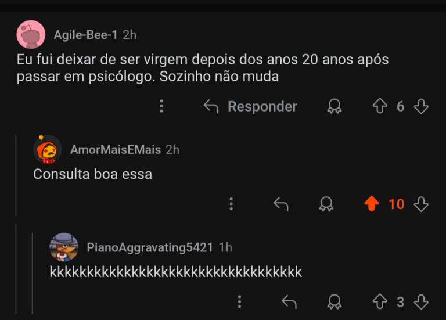This screenshot has height=320, width=446.
Task: Open three-dot menu on PianoAggravating5421 comment
Action: pyautogui.click(x=239, y=301)
